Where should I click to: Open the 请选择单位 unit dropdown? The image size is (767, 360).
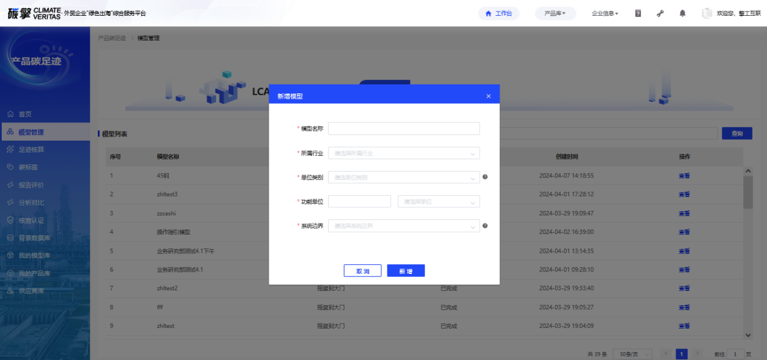(438, 202)
